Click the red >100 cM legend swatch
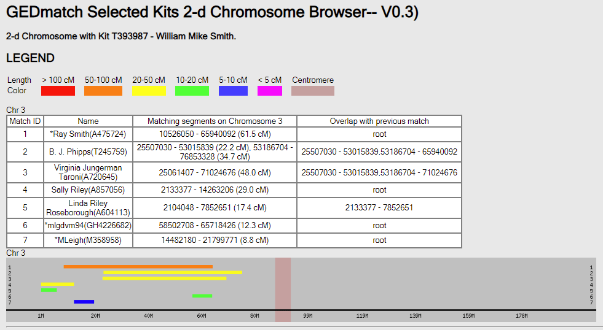This screenshot has height=330, width=603. click(58, 91)
